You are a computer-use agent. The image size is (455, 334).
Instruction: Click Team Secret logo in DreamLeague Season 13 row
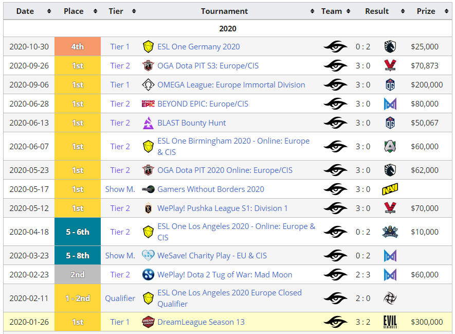pyautogui.click(x=335, y=322)
